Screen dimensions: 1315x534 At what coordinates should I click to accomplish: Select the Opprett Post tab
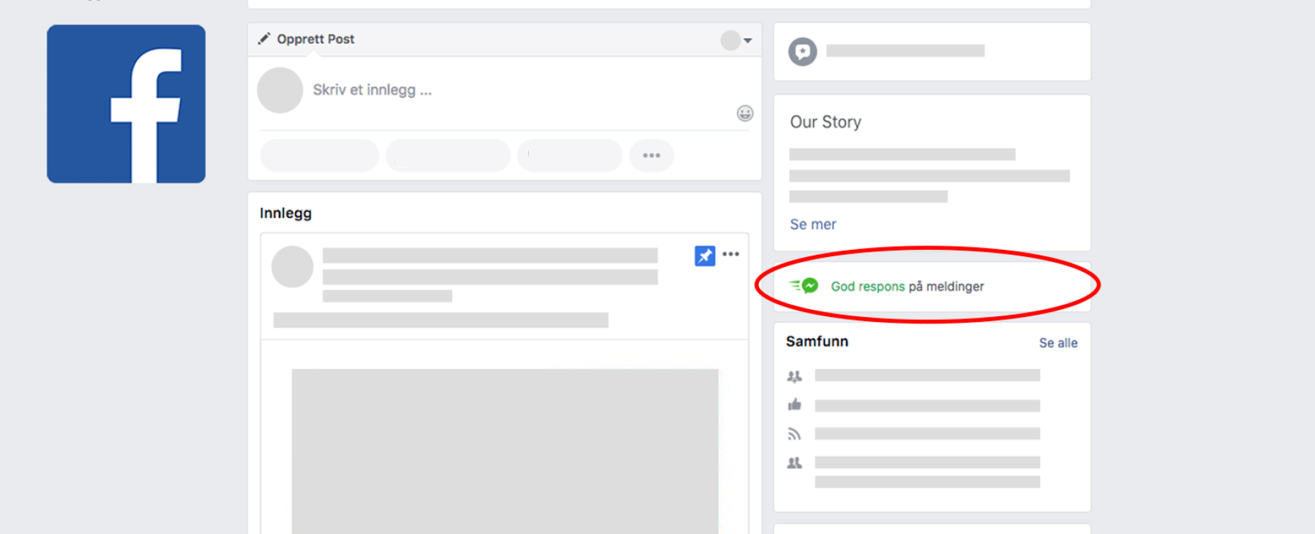[x=315, y=39]
